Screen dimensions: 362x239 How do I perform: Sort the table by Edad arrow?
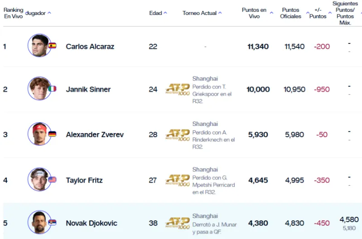(x=165, y=13)
